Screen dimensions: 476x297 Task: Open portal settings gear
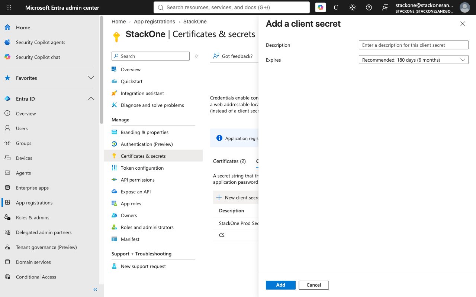point(353,7)
